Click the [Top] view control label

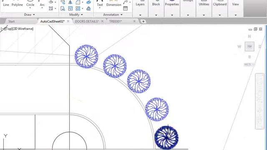(x=8, y=29)
